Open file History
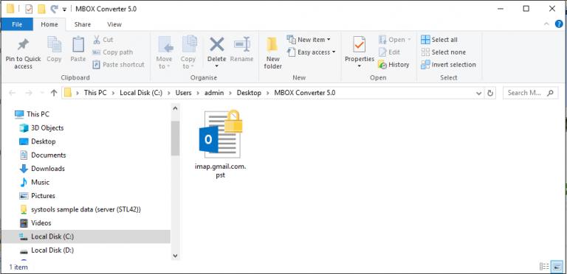Viewport: 567px width, 274px height. 394,65
